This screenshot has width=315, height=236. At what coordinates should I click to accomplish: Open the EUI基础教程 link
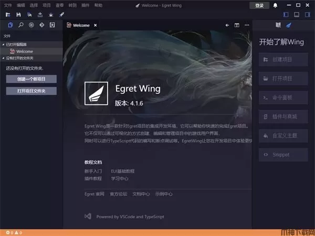tap(122, 171)
